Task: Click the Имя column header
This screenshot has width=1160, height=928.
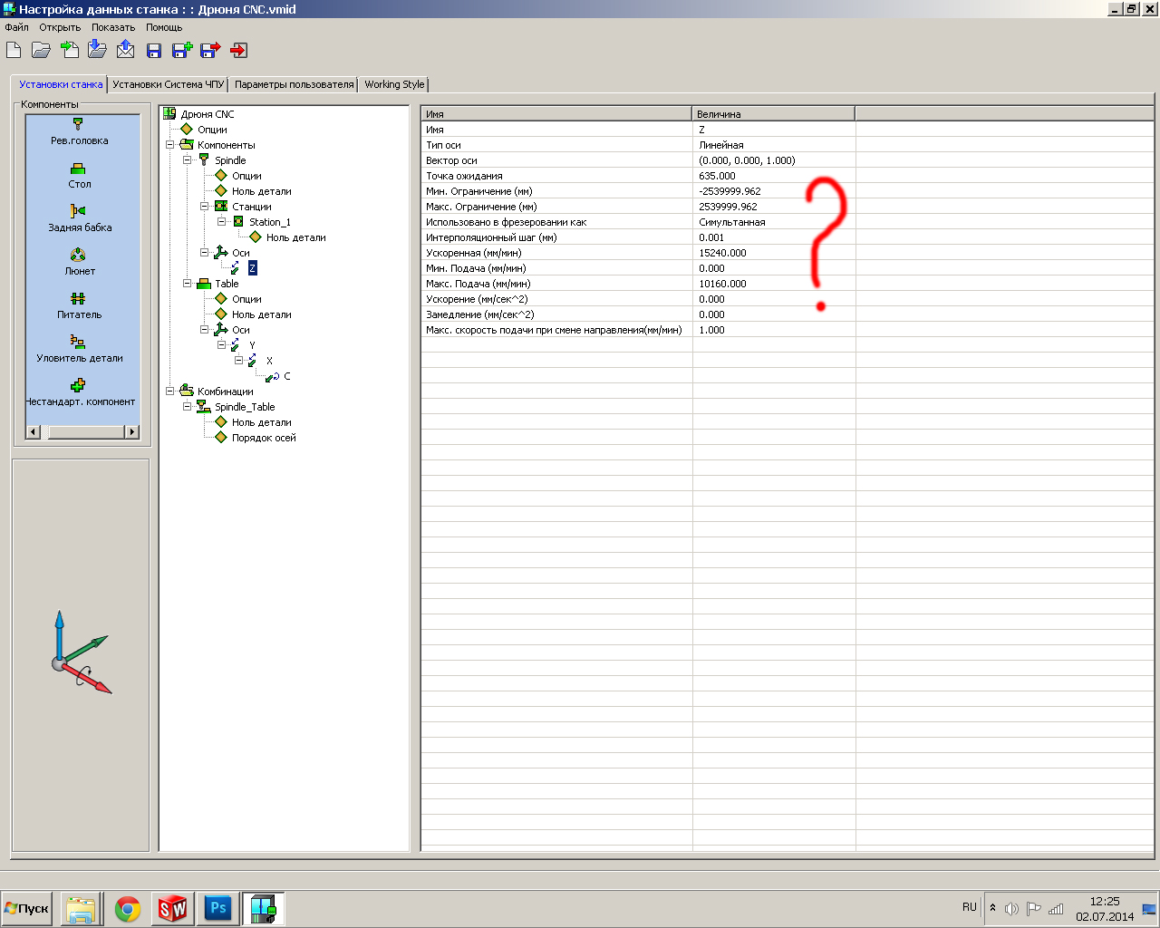Action: tap(556, 114)
